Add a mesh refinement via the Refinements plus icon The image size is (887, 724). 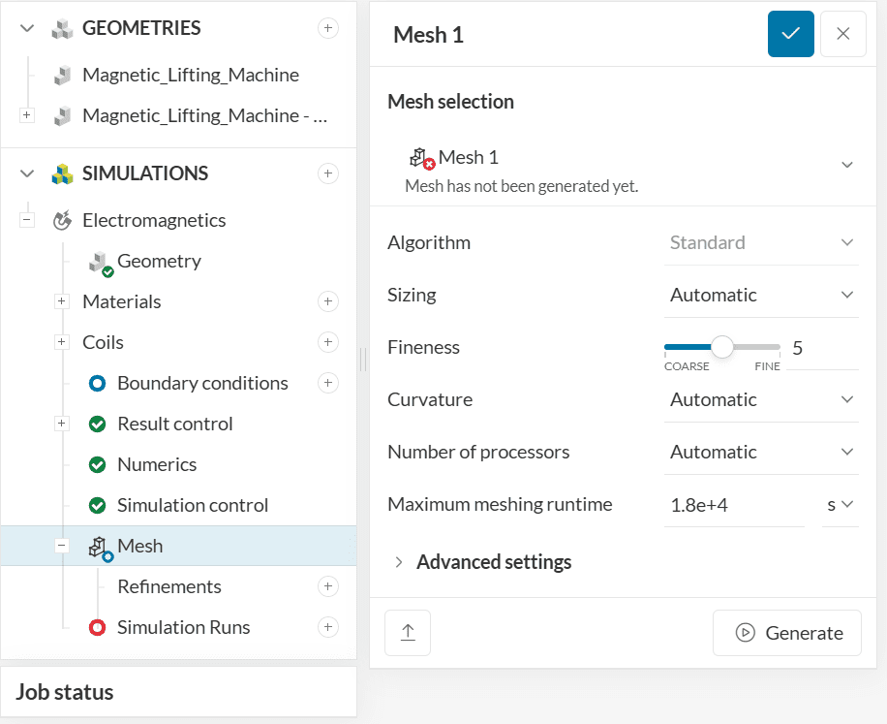[328, 586]
